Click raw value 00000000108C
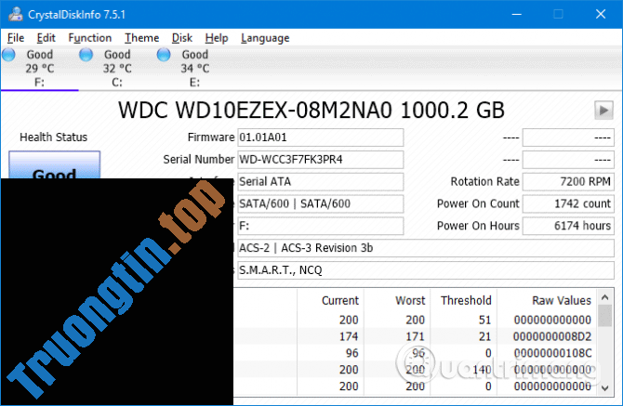Image resolution: width=623 pixels, height=406 pixels. tap(552, 353)
